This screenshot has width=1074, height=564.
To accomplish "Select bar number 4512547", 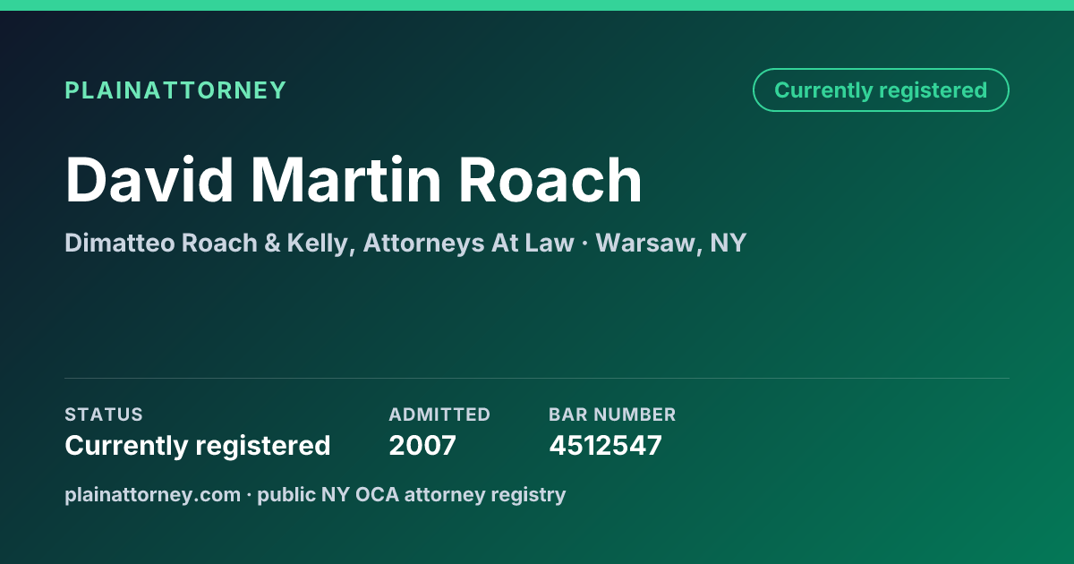I will coord(605,445).
